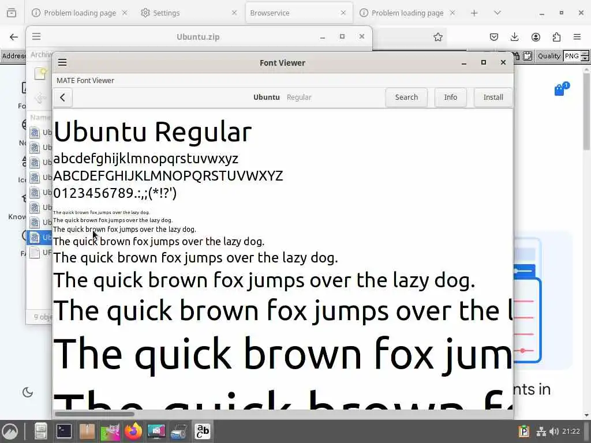
Task: Click the Font Viewer horizontal scrollbar
Action: click(x=94, y=414)
